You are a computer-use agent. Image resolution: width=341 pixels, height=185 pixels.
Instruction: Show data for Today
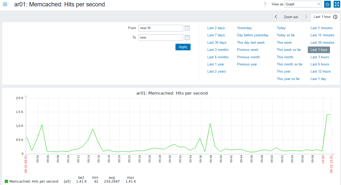[x=281, y=28]
